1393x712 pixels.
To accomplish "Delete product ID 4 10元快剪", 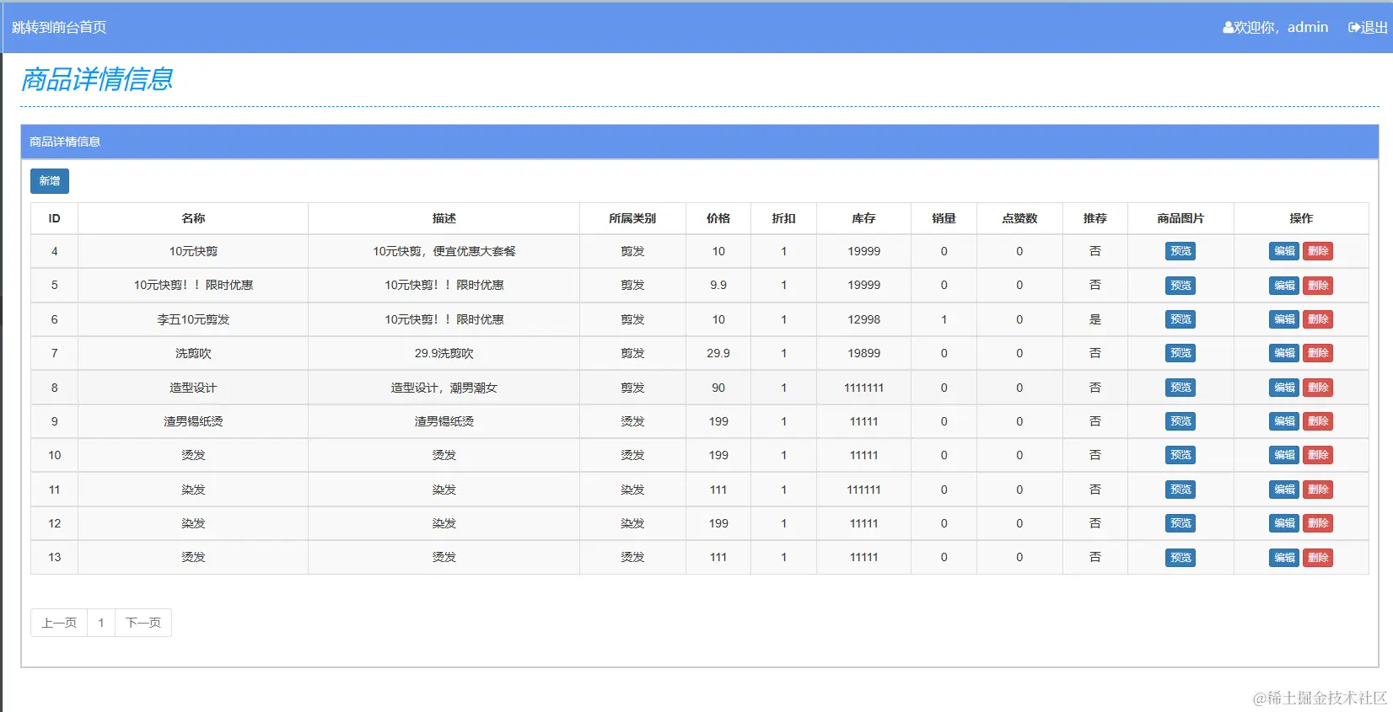I will tap(1318, 251).
